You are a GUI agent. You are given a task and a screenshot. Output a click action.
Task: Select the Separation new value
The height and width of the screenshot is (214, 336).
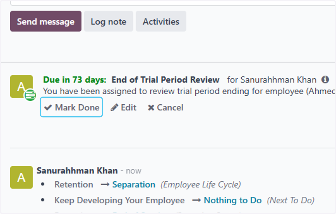pyautogui.click(x=134, y=185)
